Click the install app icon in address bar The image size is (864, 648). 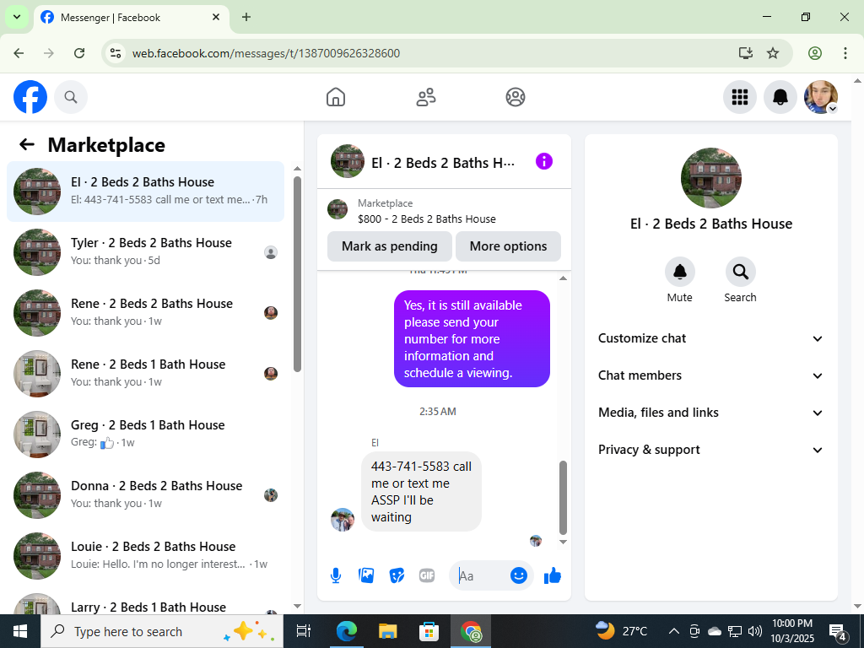pyautogui.click(x=746, y=53)
